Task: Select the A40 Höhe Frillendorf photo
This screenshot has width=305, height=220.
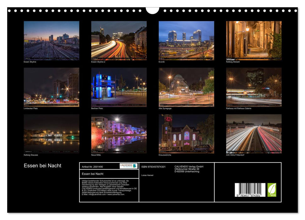Action: 254,134
